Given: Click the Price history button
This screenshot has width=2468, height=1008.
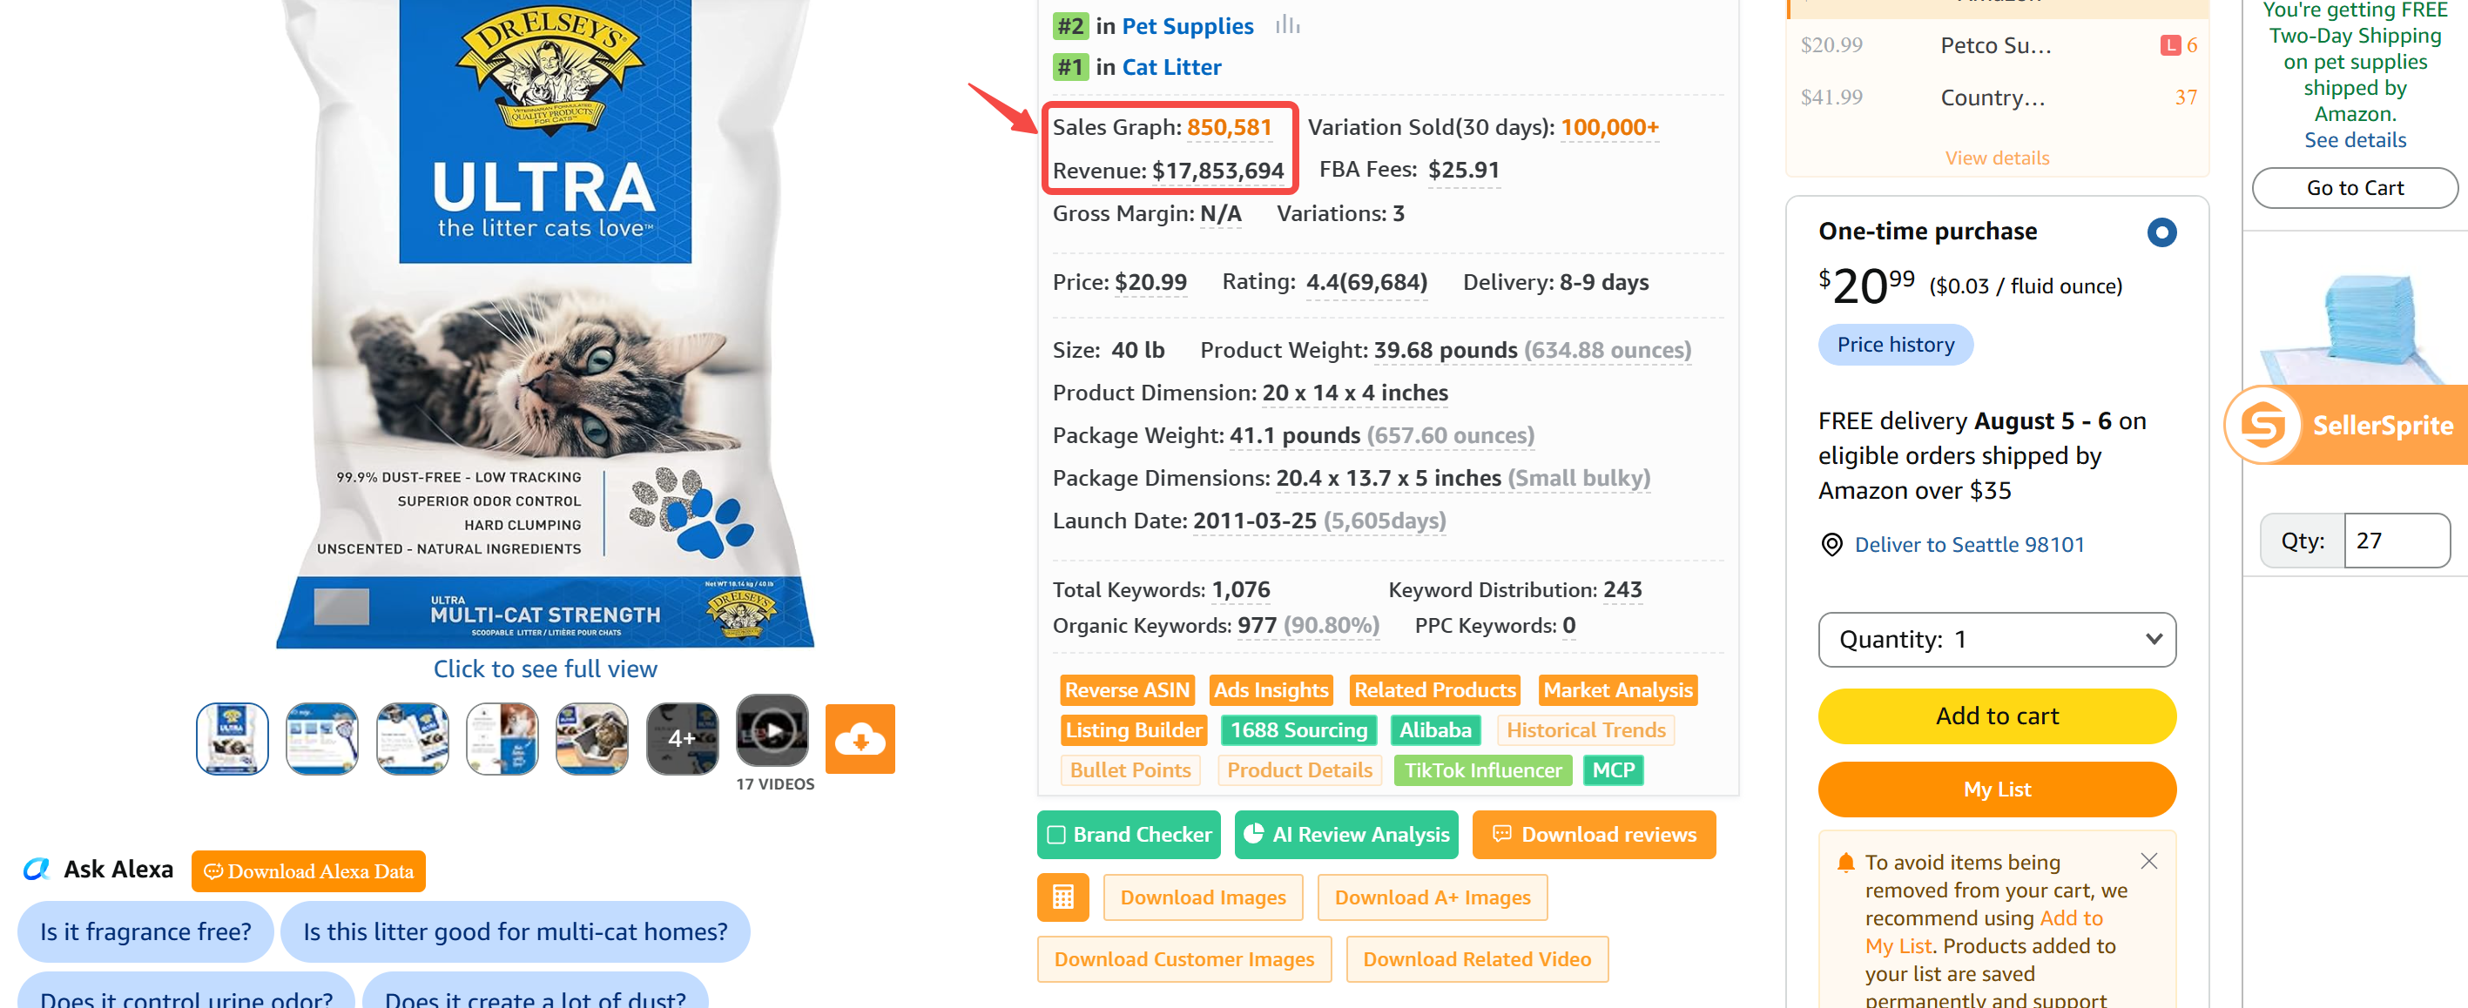Looking at the screenshot, I should [1895, 345].
